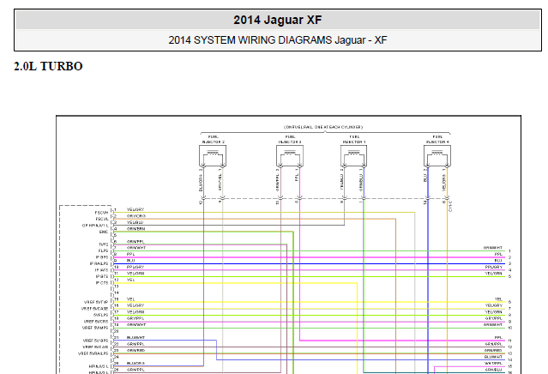The image size is (548, 374).
Task: Click the 'GRN/BLU' label at right pin 16
Action: (494, 370)
